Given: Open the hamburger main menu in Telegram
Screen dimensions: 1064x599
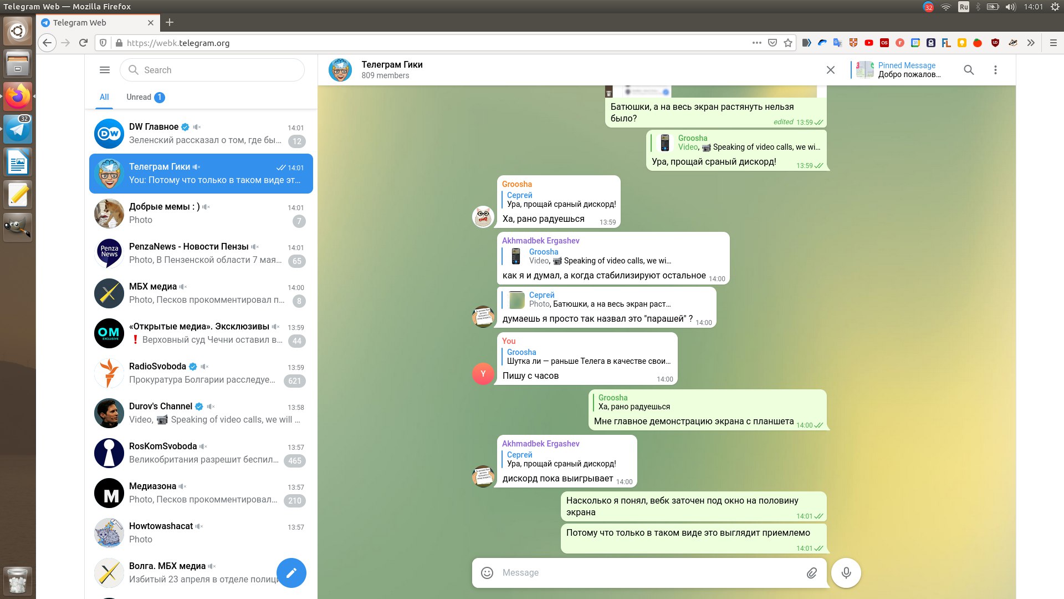Looking at the screenshot, I should click(104, 70).
